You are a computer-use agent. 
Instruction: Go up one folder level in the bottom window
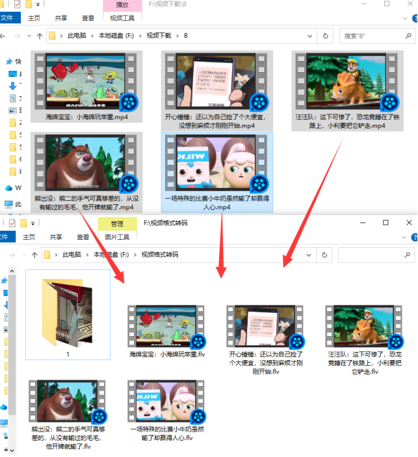34,255
